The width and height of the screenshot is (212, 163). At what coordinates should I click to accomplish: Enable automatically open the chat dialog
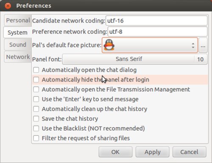[x=36, y=70]
